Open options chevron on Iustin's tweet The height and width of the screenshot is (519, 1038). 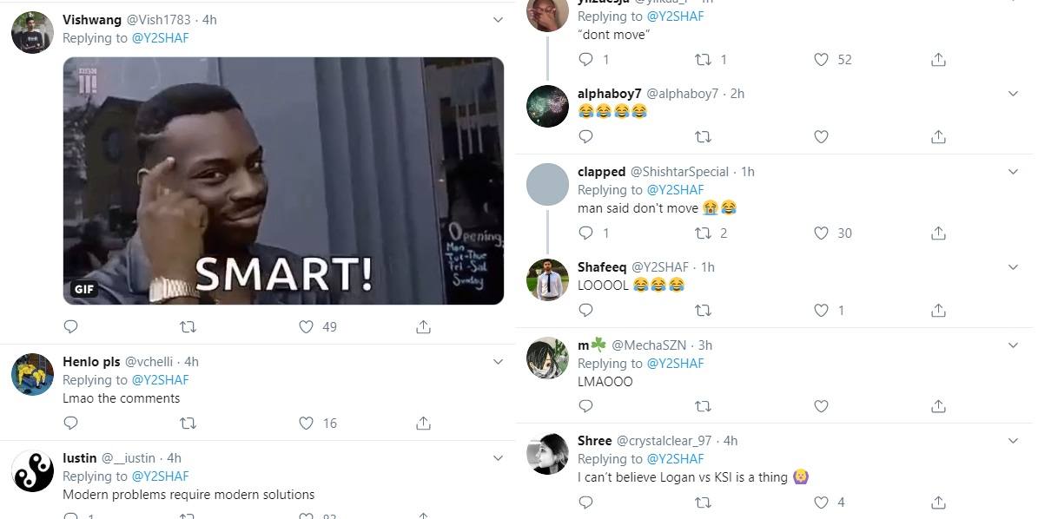[498, 457]
